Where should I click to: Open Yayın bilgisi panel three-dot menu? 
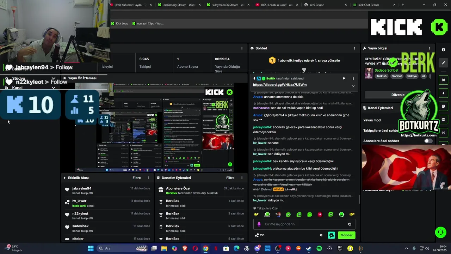[429, 48]
